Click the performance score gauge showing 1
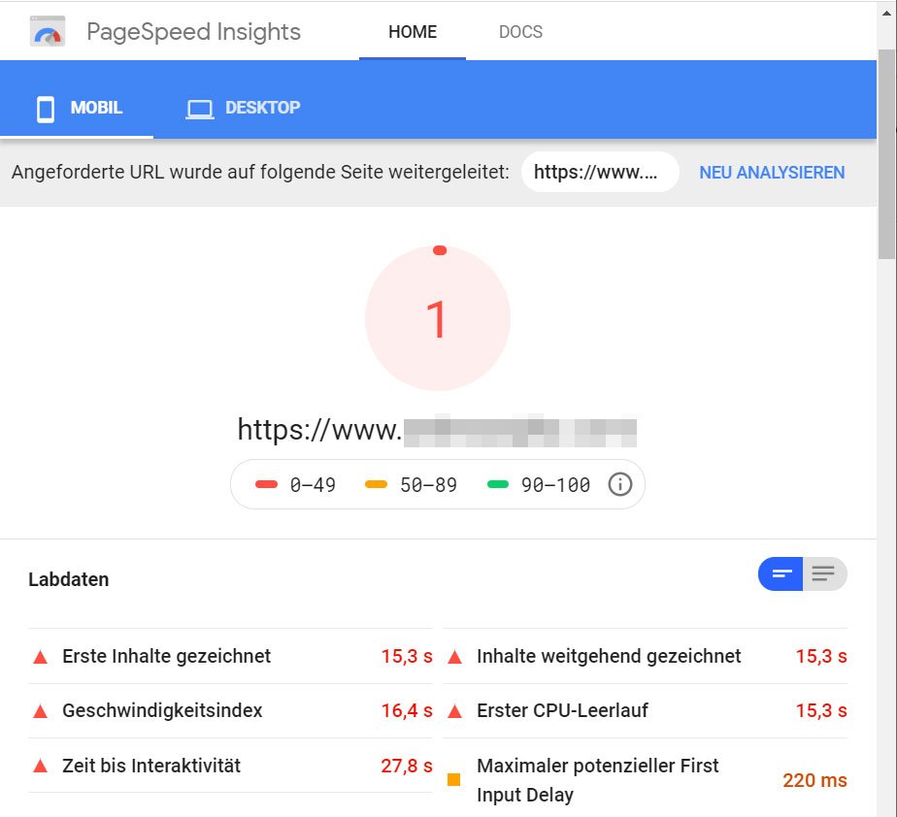897x817 pixels. click(x=438, y=318)
